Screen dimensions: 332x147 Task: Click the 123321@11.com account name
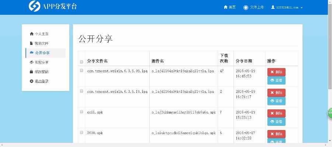(287, 7)
